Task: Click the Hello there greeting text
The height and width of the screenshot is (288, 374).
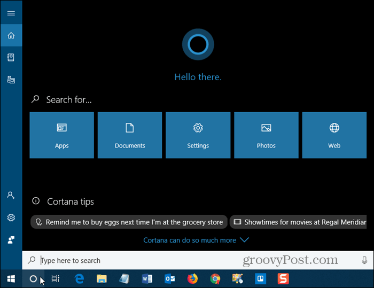Action: pyautogui.click(x=198, y=77)
